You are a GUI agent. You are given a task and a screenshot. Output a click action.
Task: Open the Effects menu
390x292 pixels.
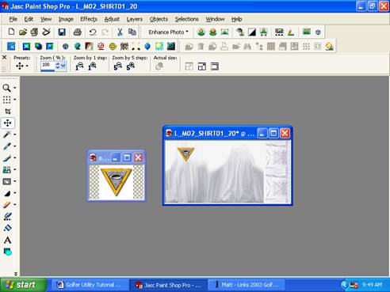89,19
